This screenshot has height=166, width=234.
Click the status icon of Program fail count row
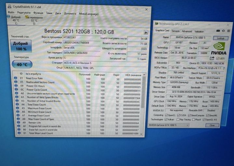(19, 126)
